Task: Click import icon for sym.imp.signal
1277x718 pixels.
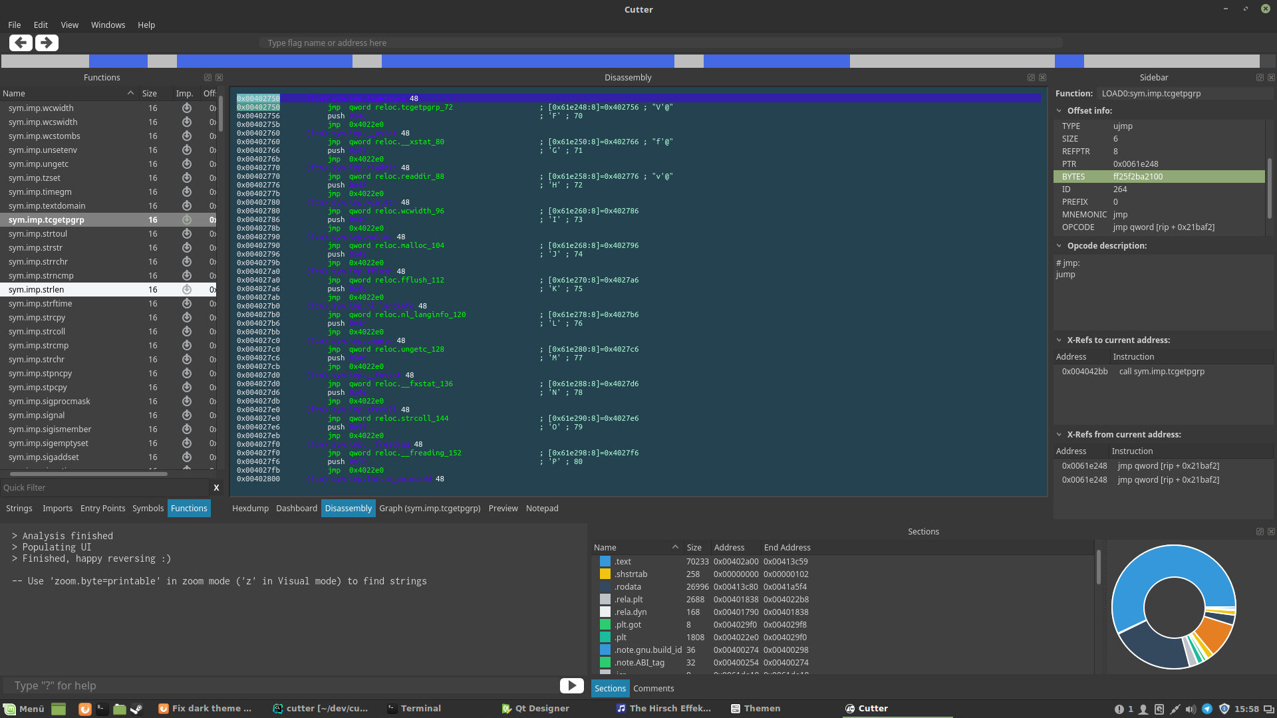Action: pyautogui.click(x=187, y=416)
